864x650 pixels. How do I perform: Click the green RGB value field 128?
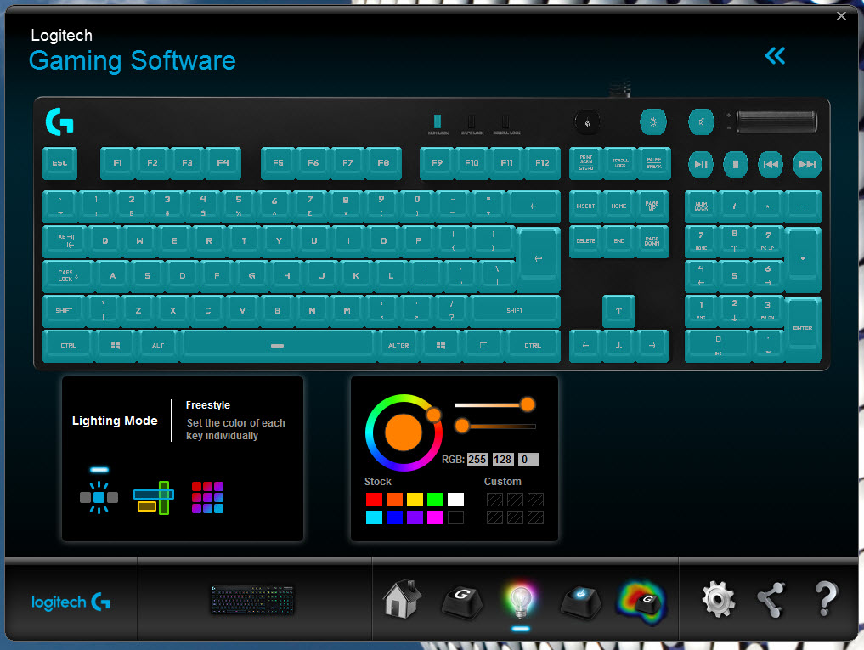[x=503, y=459]
